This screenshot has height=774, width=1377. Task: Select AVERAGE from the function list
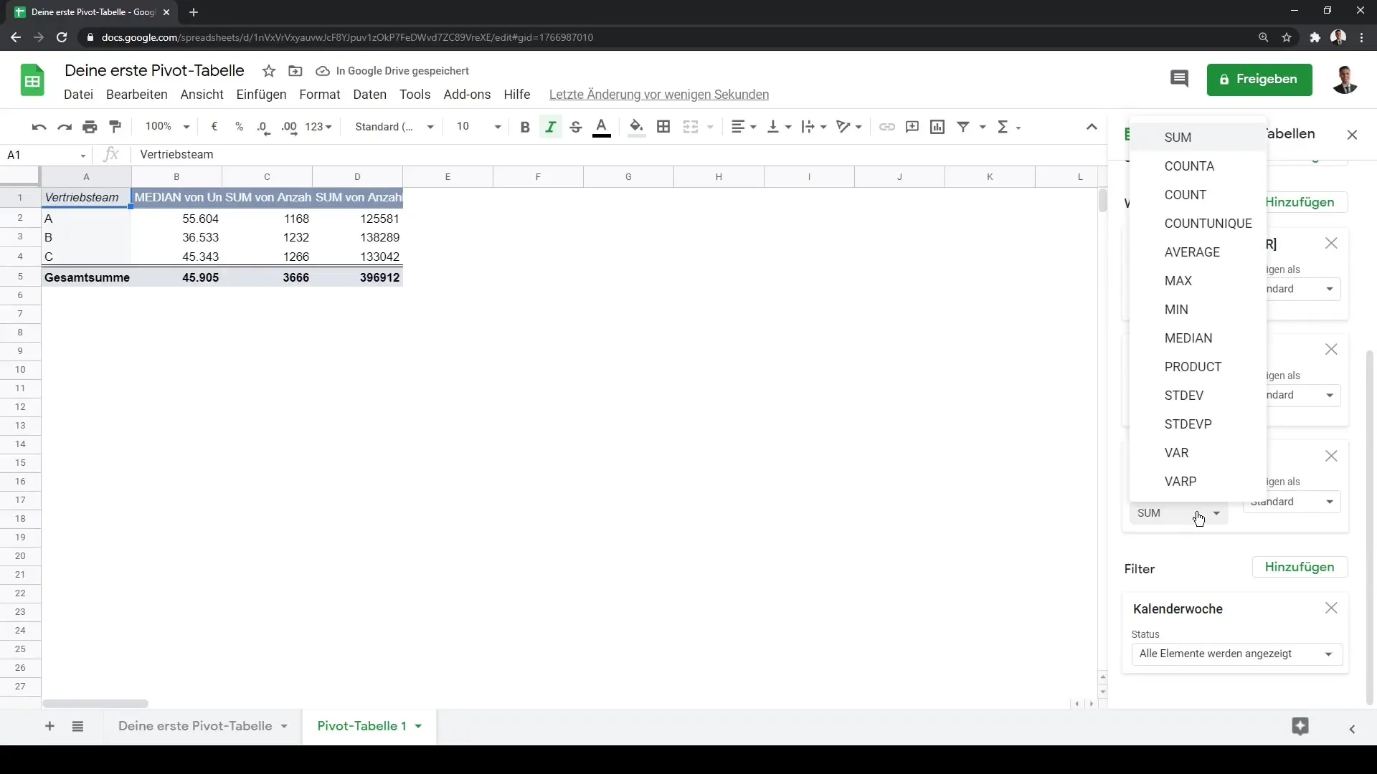pos(1194,252)
